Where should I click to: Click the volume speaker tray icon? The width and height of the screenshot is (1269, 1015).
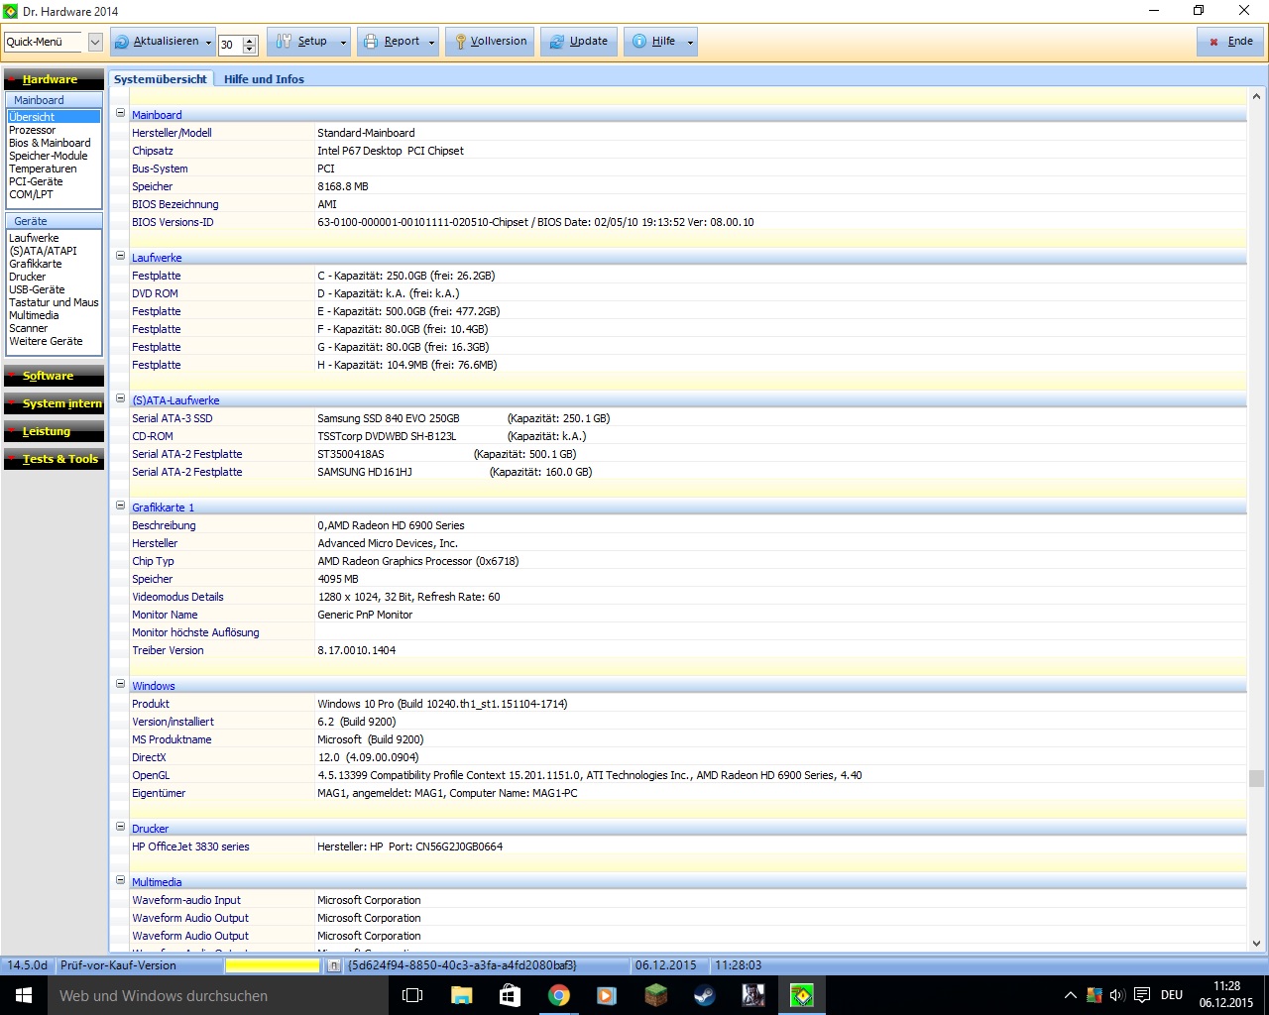[1117, 995]
